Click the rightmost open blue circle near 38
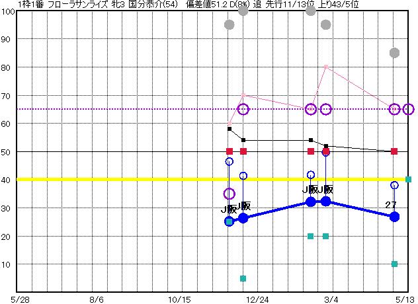Screen dimensions: 418x304 pos(394,185)
